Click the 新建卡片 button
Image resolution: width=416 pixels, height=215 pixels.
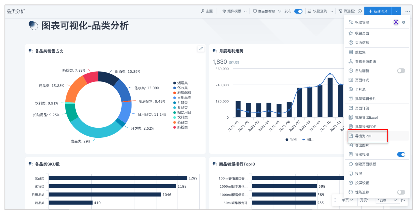pos(378,11)
